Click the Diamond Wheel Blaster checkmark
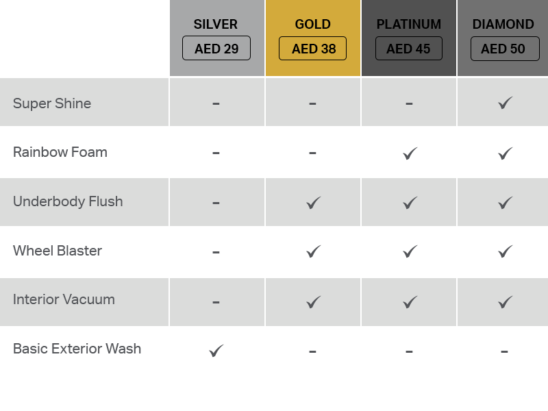 click(x=506, y=251)
